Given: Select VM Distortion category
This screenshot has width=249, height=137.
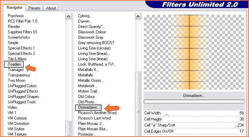Looking at the screenshot, I should (19, 124).
